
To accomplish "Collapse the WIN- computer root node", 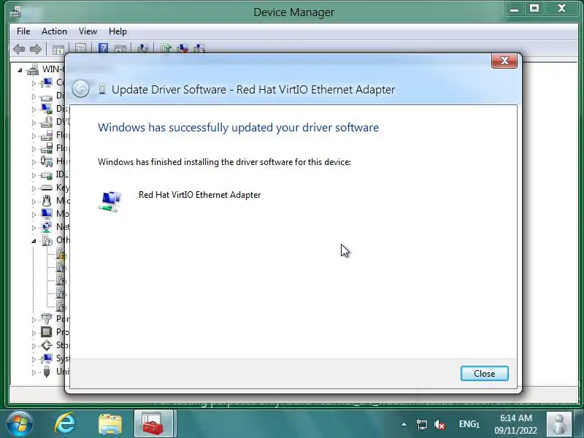I will click(20, 69).
